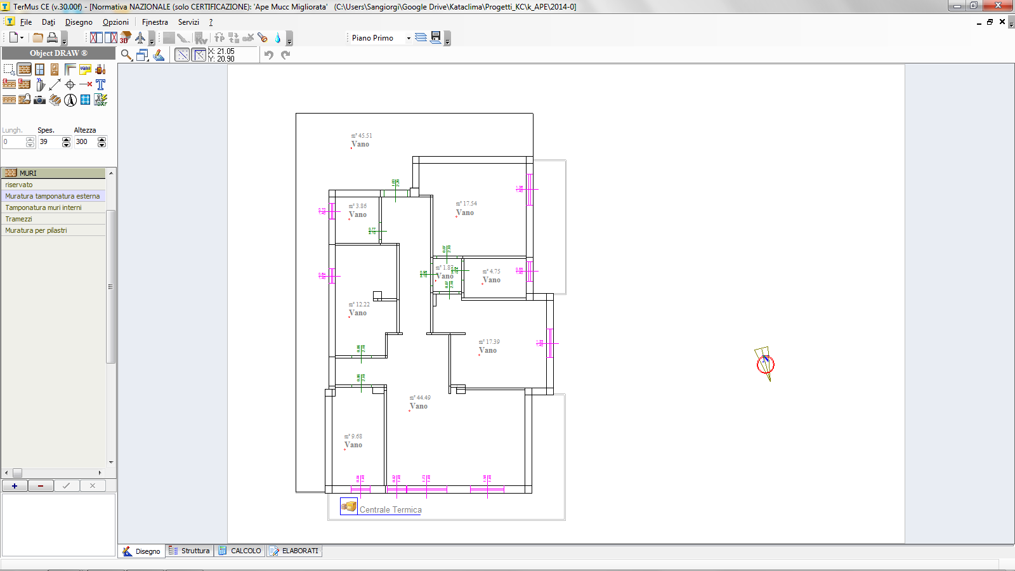Switch to the CALCOLO tab

(x=240, y=551)
